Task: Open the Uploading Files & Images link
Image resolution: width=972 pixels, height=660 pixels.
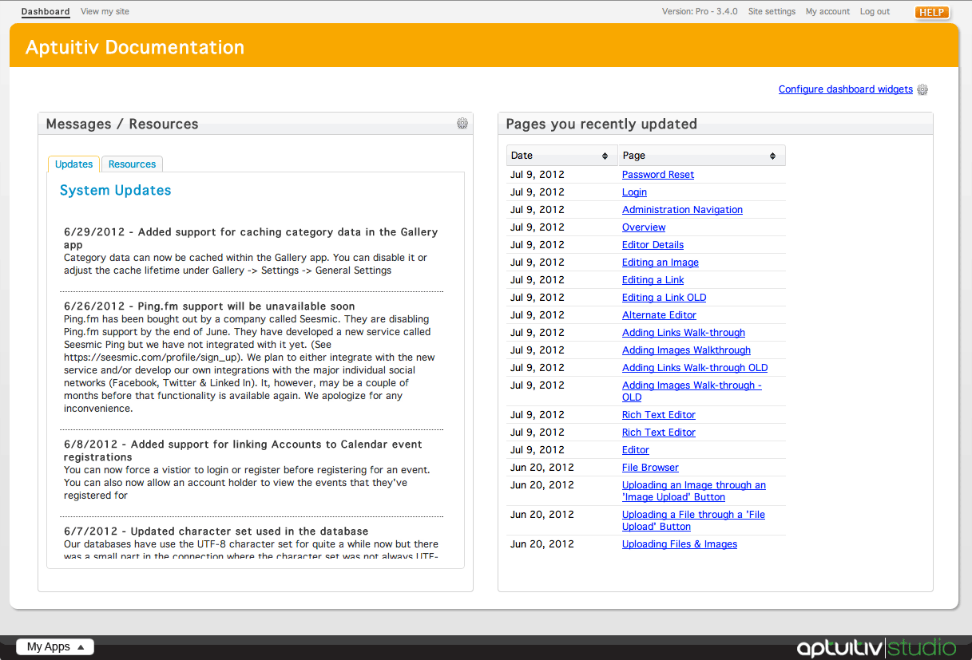Action: coord(680,544)
